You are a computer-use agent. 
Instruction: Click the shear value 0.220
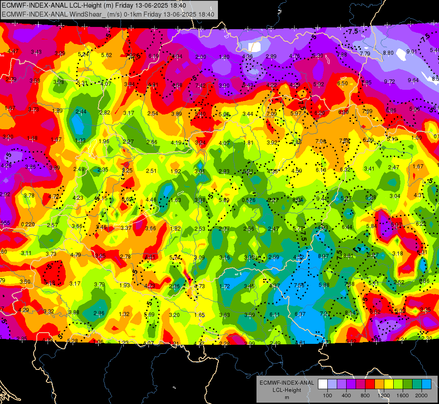(28, 224)
